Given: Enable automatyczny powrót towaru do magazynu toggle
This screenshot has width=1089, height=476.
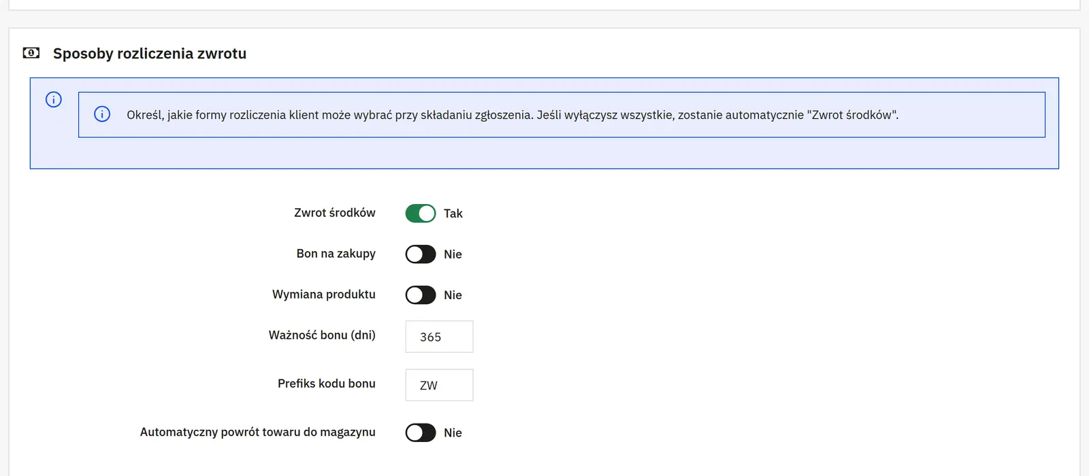Looking at the screenshot, I should [421, 432].
